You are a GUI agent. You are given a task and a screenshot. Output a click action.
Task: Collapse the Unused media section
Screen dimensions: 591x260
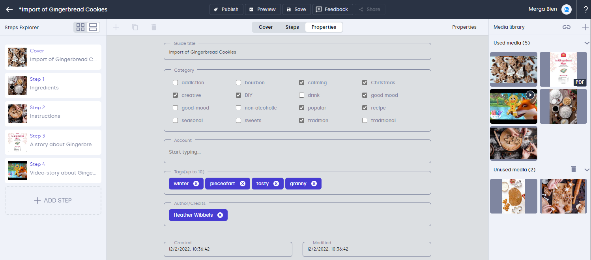click(x=587, y=170)
